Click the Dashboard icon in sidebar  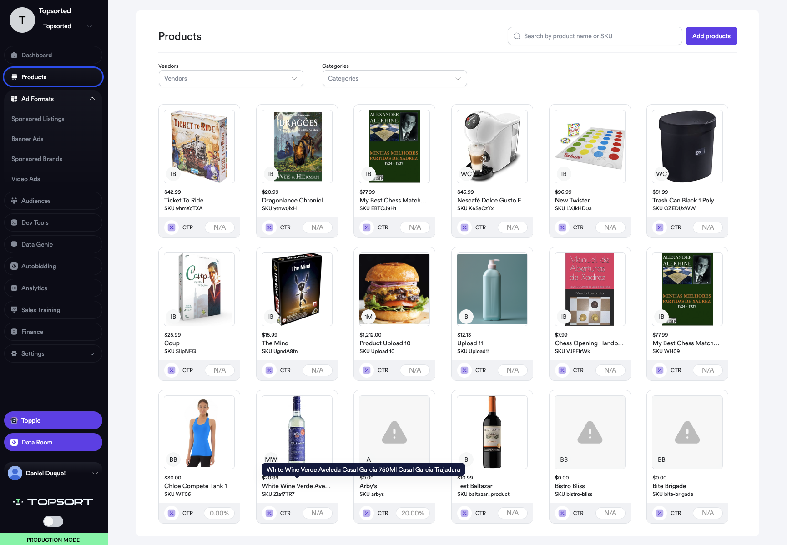14,55
